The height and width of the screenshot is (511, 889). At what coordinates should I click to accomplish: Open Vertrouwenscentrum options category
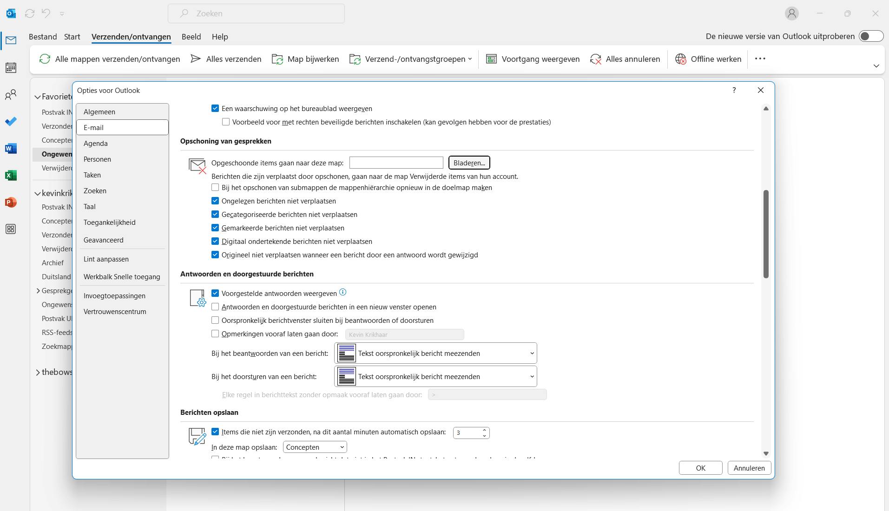click(122, 312)
